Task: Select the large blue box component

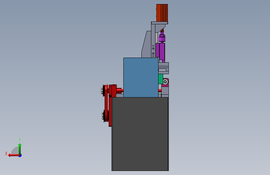Action: click(x=141, y=78)
